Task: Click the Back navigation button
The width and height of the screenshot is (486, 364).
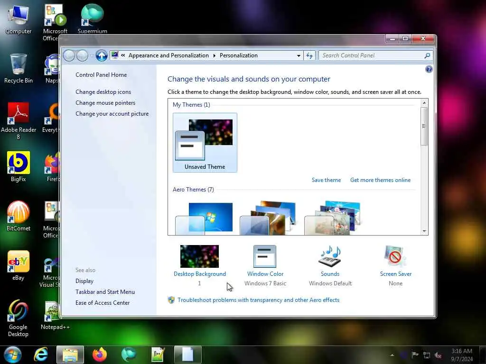Action: [69, 56]
